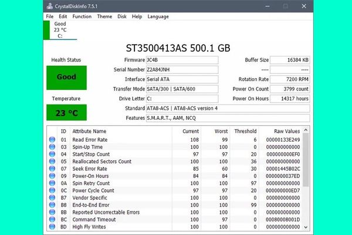This screenshot has height=235, width=352.
Task: Select the C: drive tab at top
Action: pos(60,29)
